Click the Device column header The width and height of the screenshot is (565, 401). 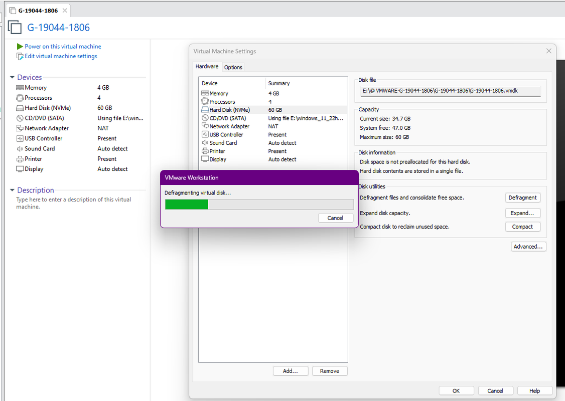click(232, 83)
